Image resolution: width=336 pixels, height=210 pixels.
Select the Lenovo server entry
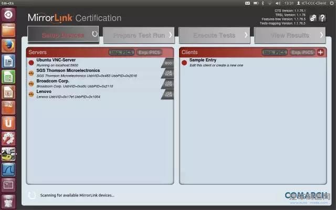[100, 94]
